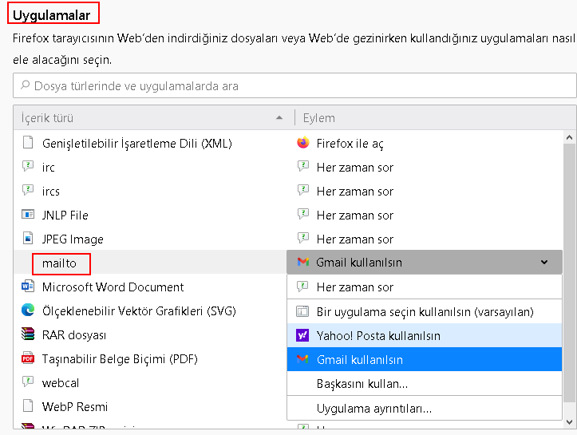The height and width of the screenshot is (435, 577).
Task: Click the Firefox icon next to 'Firefox ile aç'
Action: pos(303,144)
